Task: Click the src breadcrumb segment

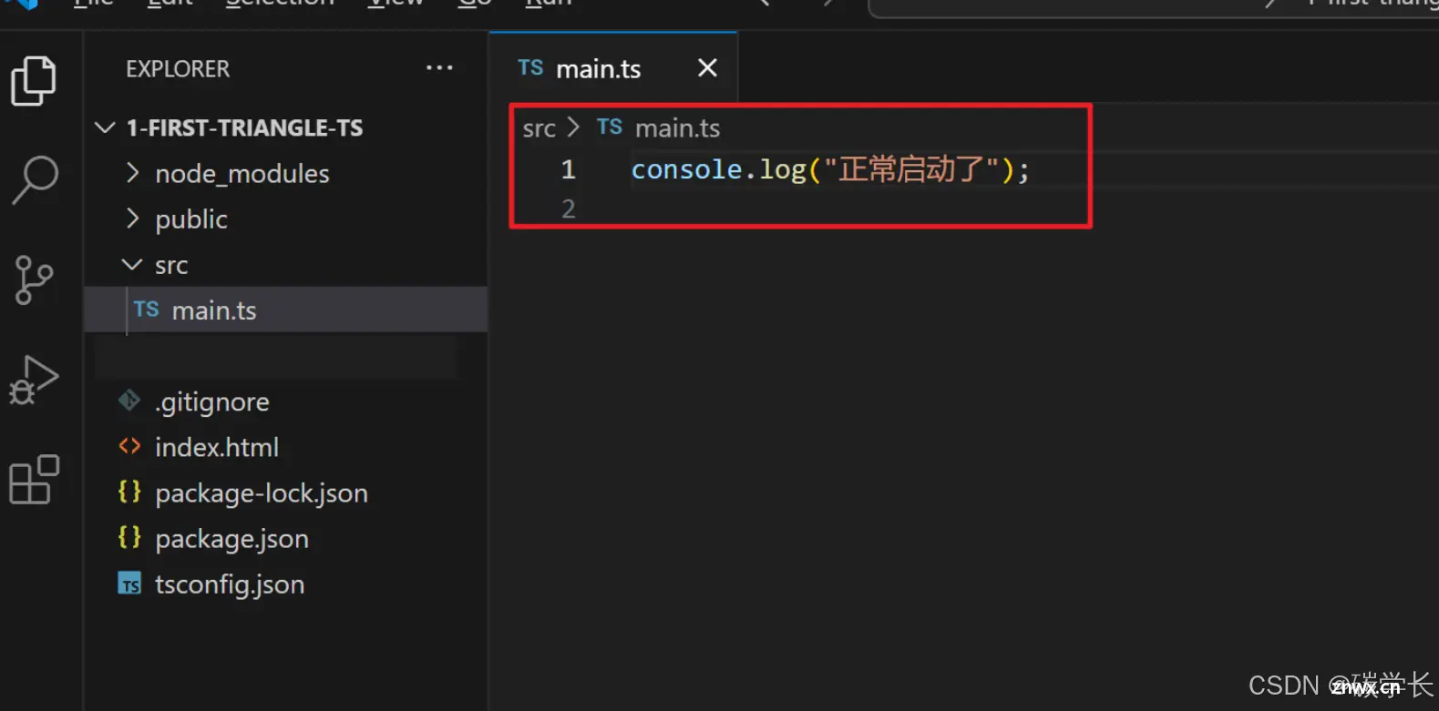Action: 539,128
